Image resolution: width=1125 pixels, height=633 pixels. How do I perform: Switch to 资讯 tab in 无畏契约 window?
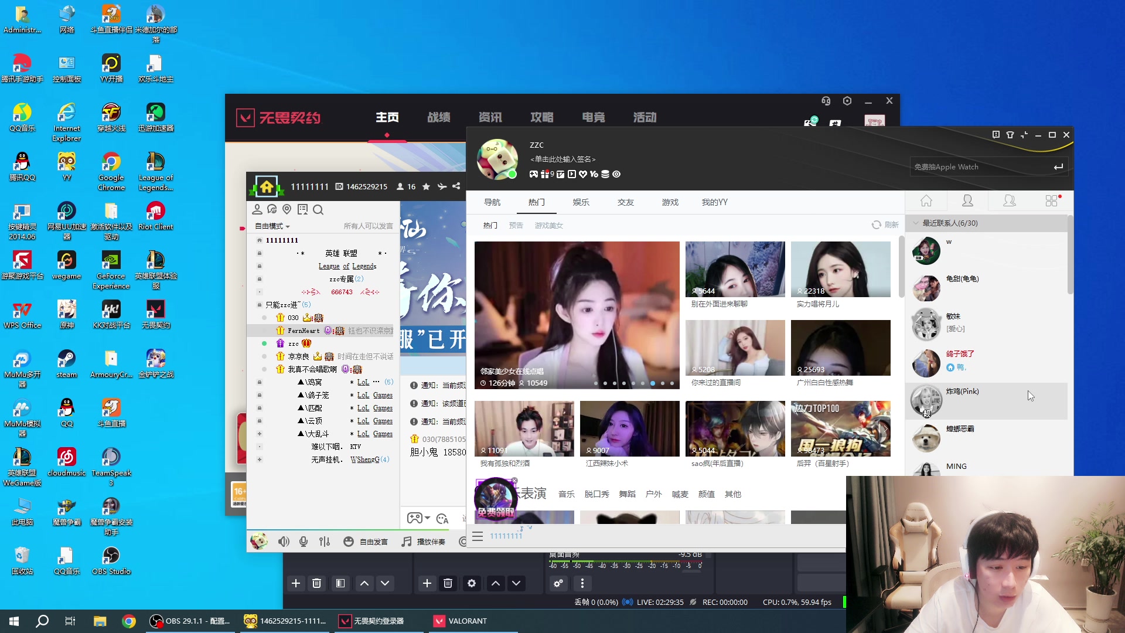point(490,117)
